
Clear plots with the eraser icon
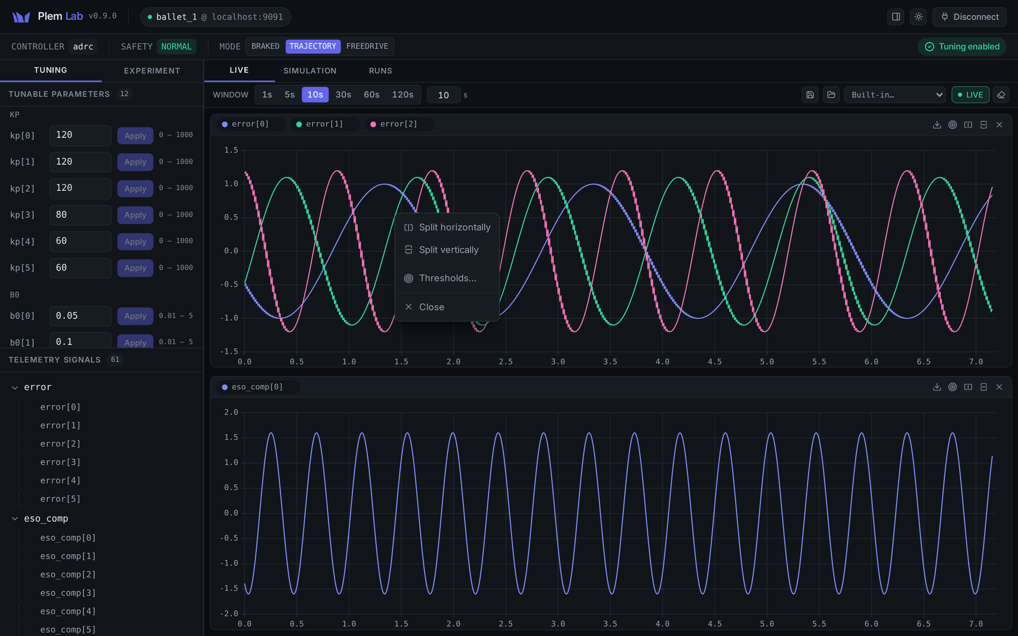pyautogui.click(x=1001, y=95)
